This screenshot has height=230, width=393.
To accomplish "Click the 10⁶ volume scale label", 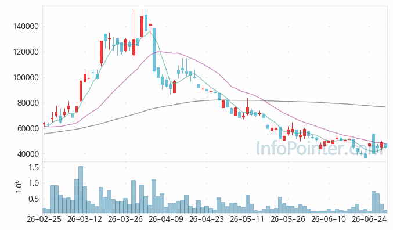I will coord(19,186).
